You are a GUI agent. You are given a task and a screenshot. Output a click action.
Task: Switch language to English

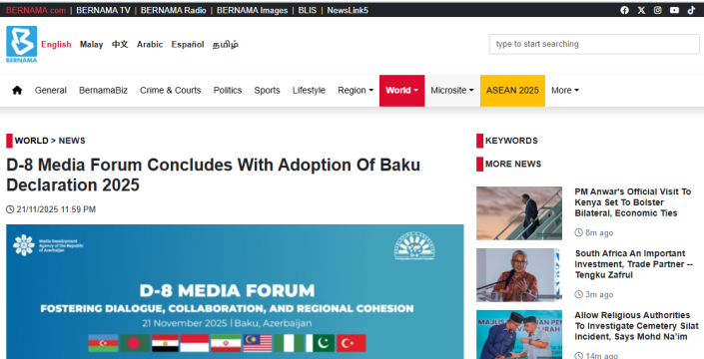(56, 44)
